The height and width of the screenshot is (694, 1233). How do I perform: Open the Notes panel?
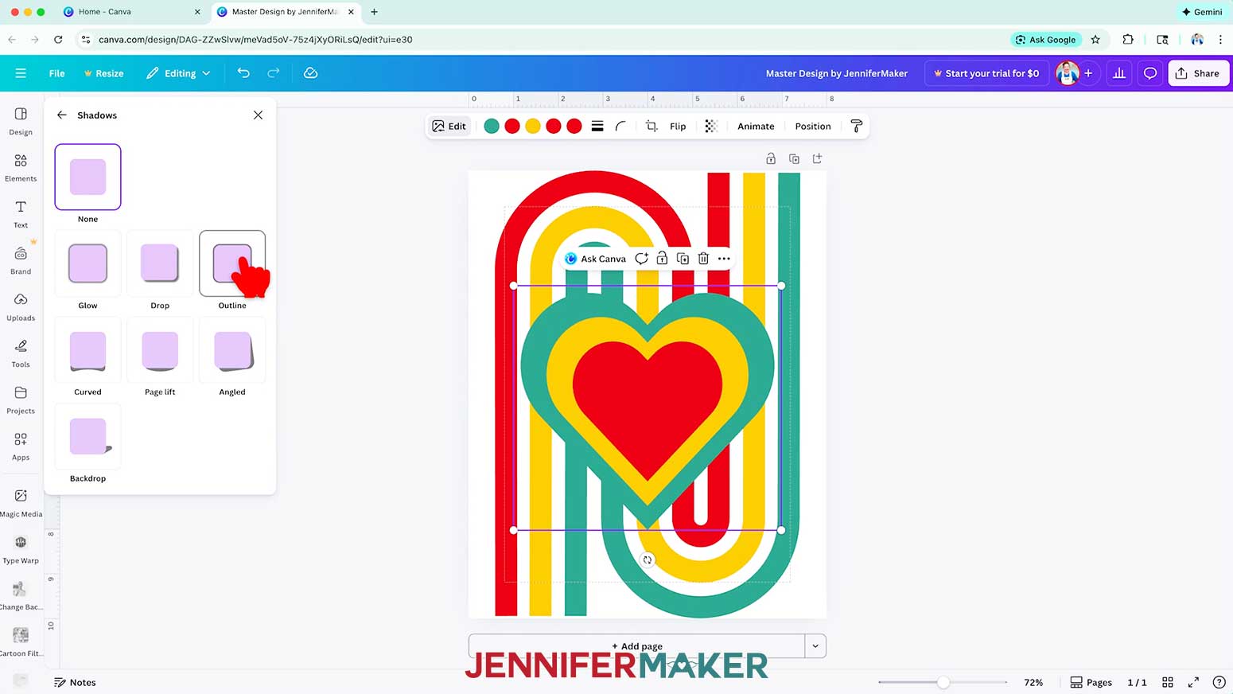75,682
